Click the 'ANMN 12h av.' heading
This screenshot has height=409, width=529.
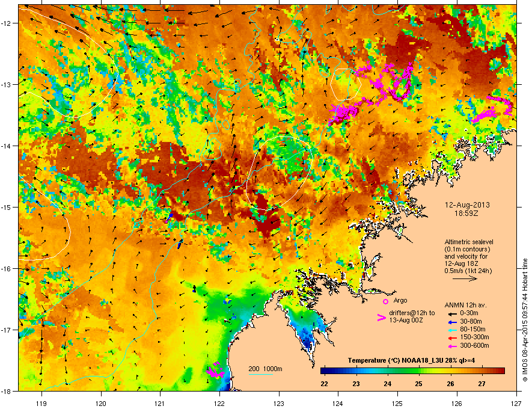click(465, 306)
